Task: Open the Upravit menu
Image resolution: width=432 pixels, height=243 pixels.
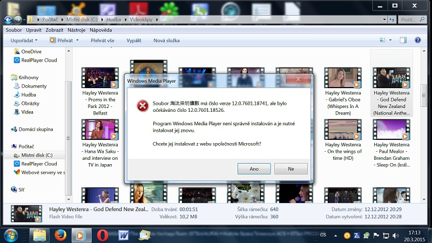Action: pos(33,30)
